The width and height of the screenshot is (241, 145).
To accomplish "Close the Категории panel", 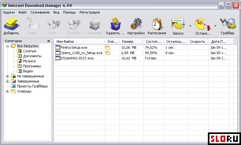I will pos(49,41).
